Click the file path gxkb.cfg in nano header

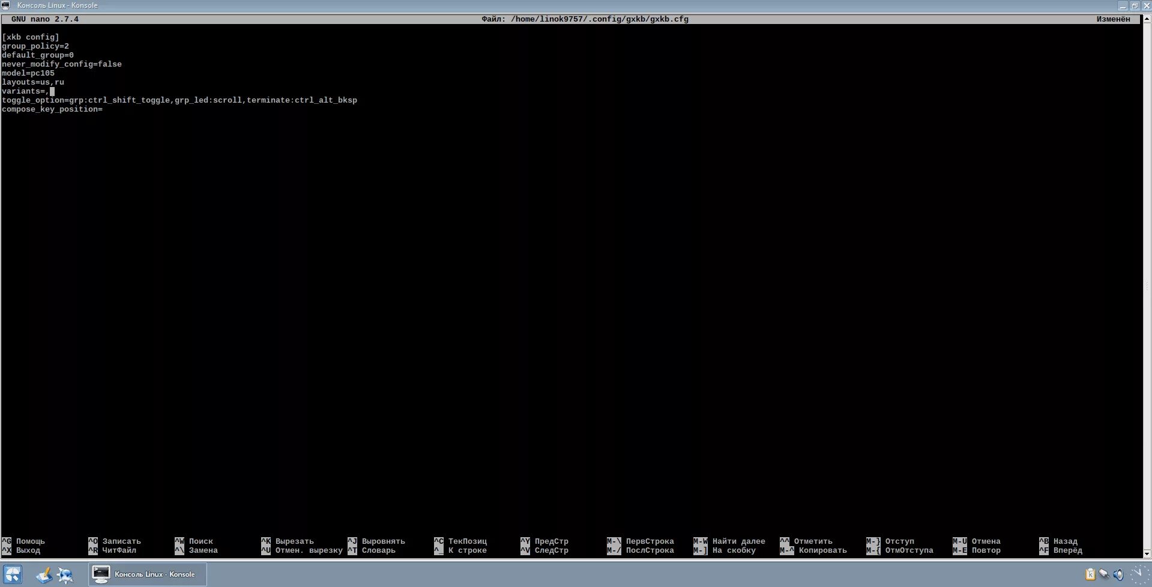[600, 19]
